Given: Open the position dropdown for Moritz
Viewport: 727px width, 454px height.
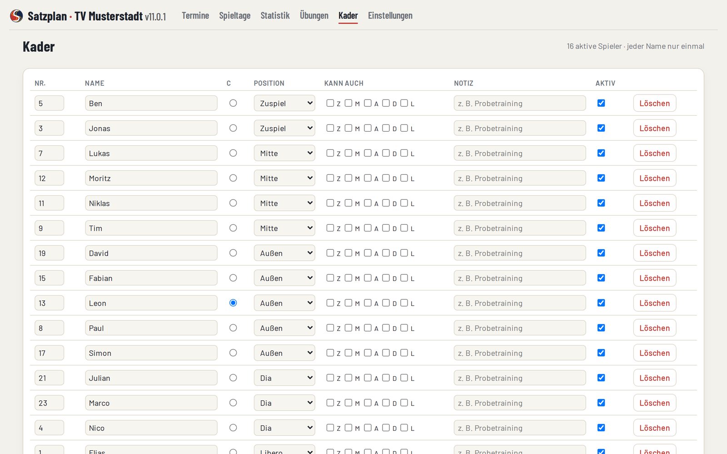Looking at the screenshot, I should (x=284, y=178).
